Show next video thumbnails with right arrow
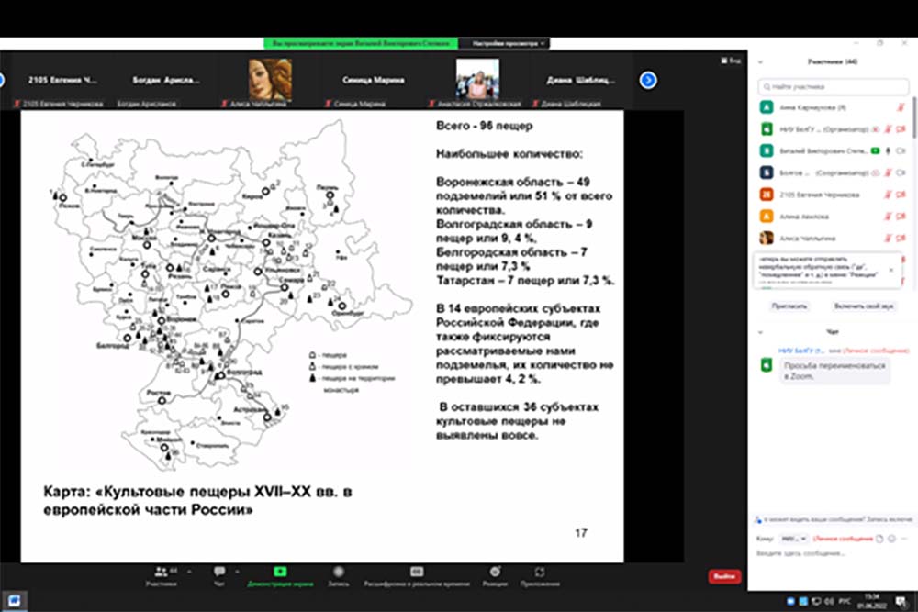 (648, 80)
